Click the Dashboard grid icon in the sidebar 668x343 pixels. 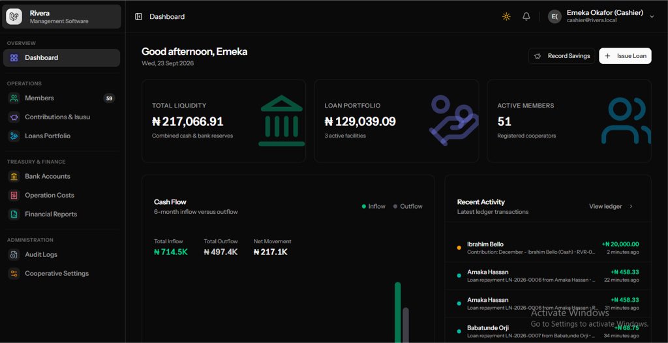[14, 57]
